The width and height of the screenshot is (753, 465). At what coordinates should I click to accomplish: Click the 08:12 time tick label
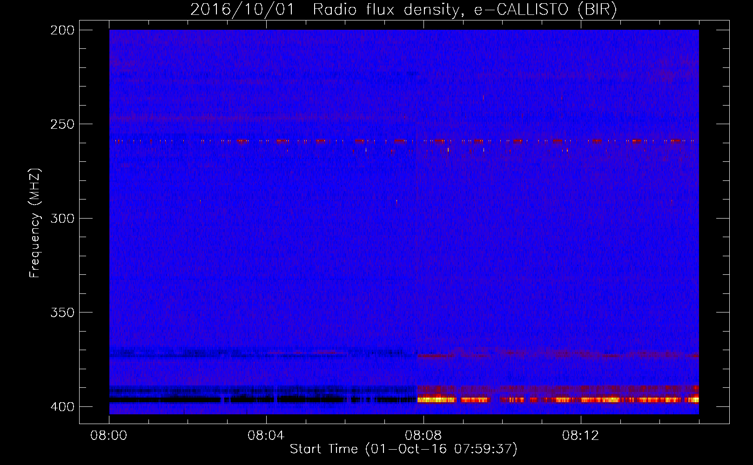(x=581, y=436)
